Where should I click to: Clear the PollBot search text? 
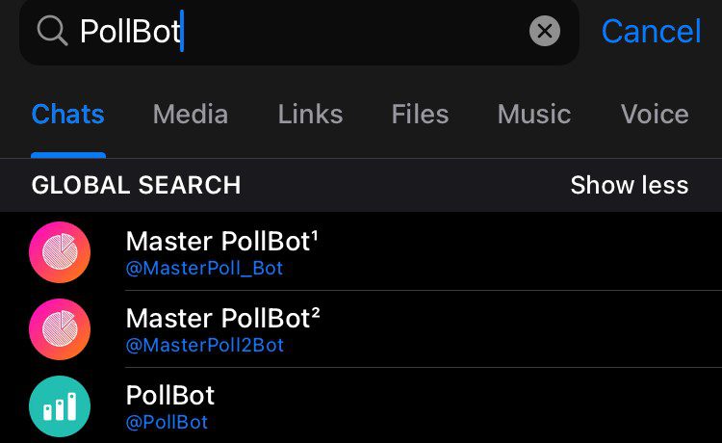[545, 32]
